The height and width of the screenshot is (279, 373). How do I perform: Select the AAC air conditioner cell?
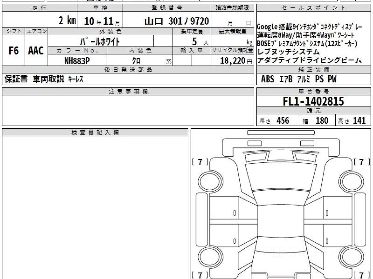36,51
